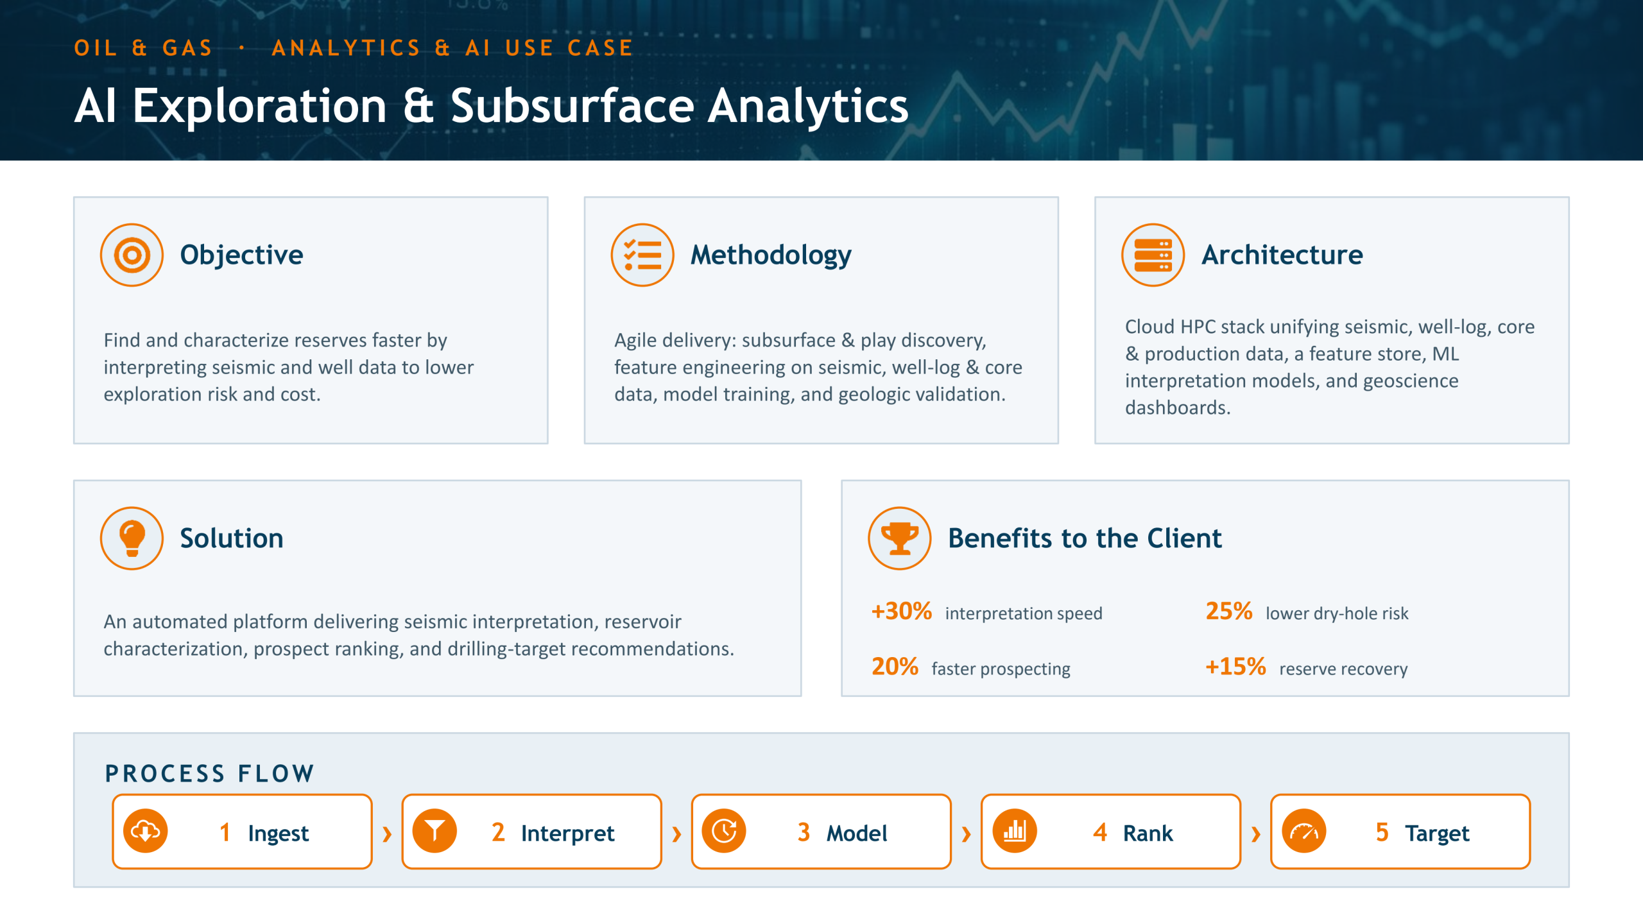This screenshot has width=1643, height=924.
Task: Select the chevron after Ingest step
Action: (x=387, y=834)
